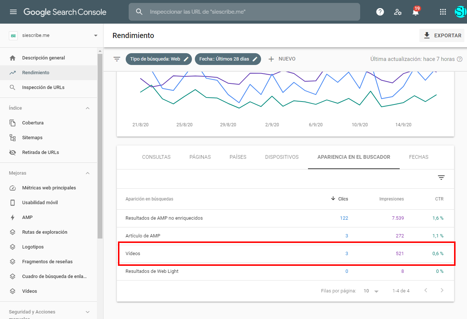Click the search magnifier icon in URL bar
This screenshot has height=319, width=467.
(139, 12)
